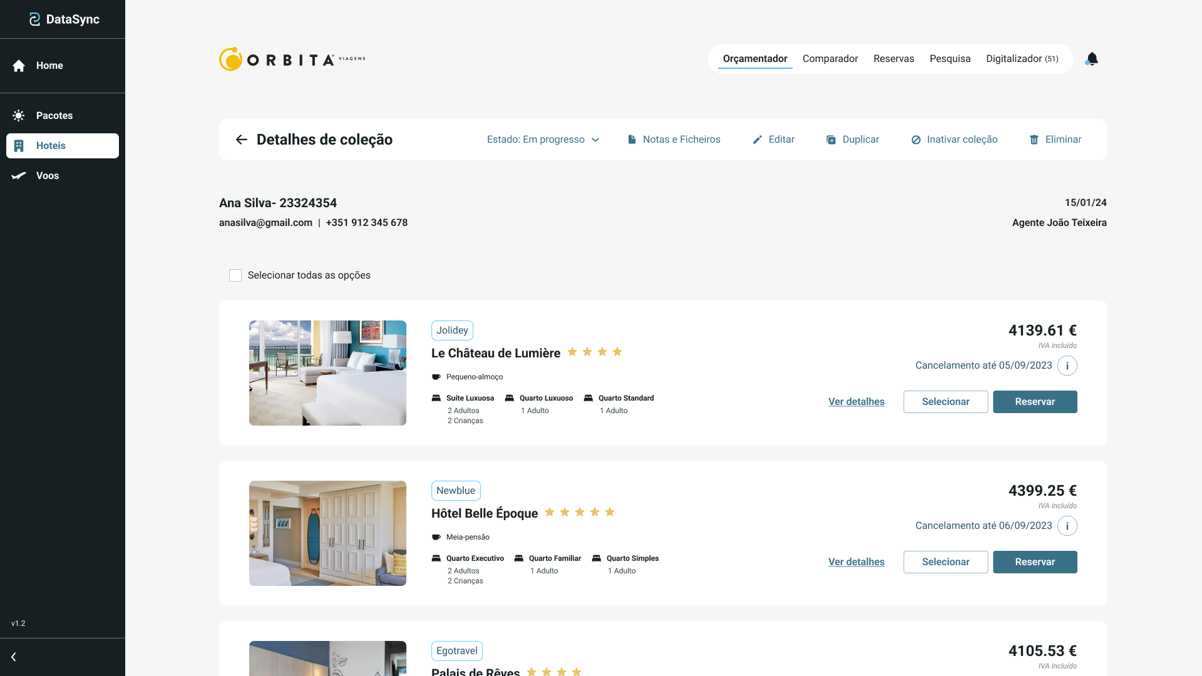Click the Le Château de Lumière room photo
This screenshot has height=676, width=1202.
click(x=327, y=373)
